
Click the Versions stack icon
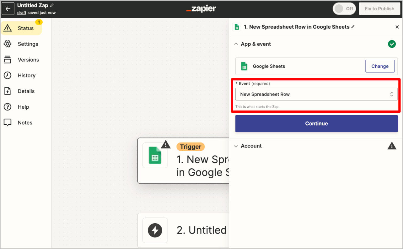click(8, 60)
